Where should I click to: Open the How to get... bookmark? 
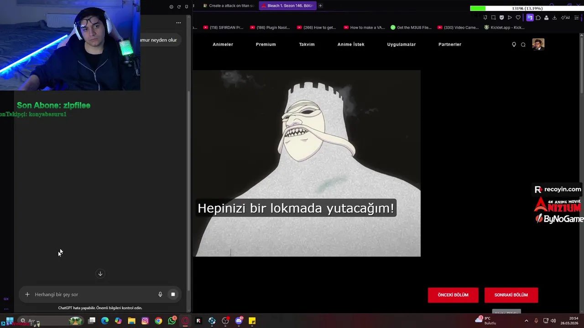[x=316, y=27]
